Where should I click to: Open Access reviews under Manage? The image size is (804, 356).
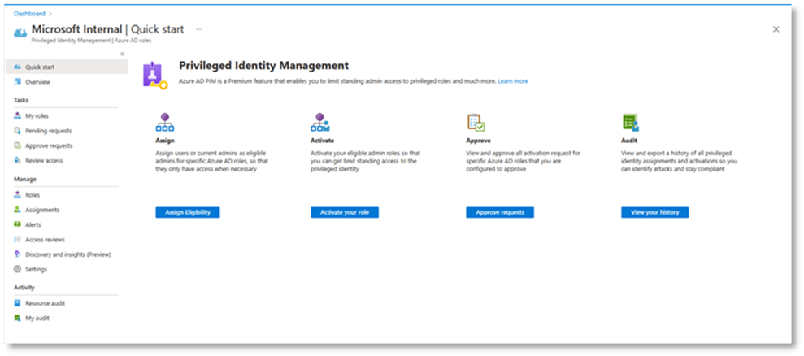click(45, 240)
